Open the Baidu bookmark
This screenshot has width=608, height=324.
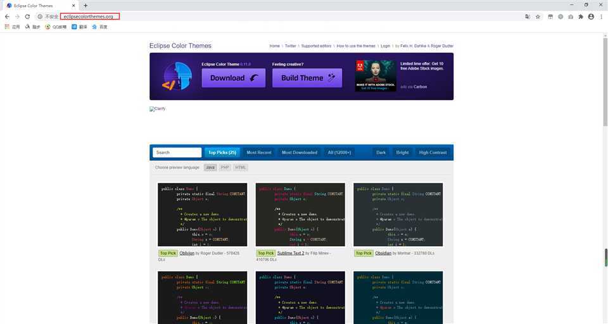click(x=99, y=27)
